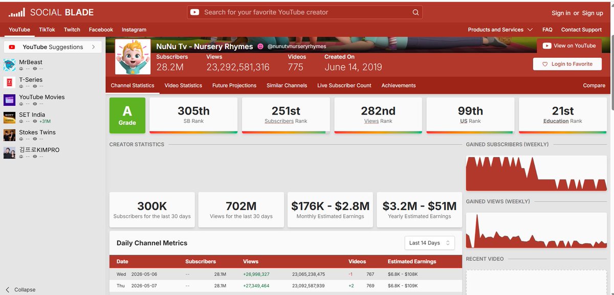Click the Gained Subscribers weekly chart
Image resolution: width=614 pixels, height=295 pixels.
[x=536, y=173]
